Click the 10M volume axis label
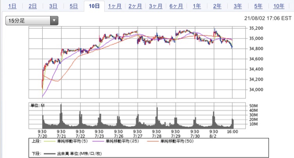The image size is (294, 158). tap(254, 124)
